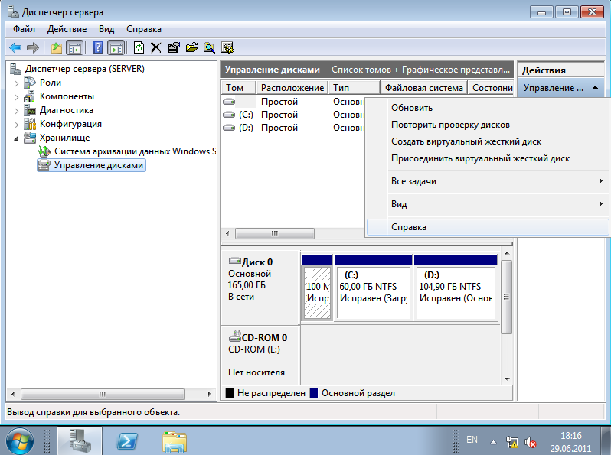Screen dimensions: 611x455
Task: Toggle the Action pane toolbar icon
Action: click(x=116, y=48)
